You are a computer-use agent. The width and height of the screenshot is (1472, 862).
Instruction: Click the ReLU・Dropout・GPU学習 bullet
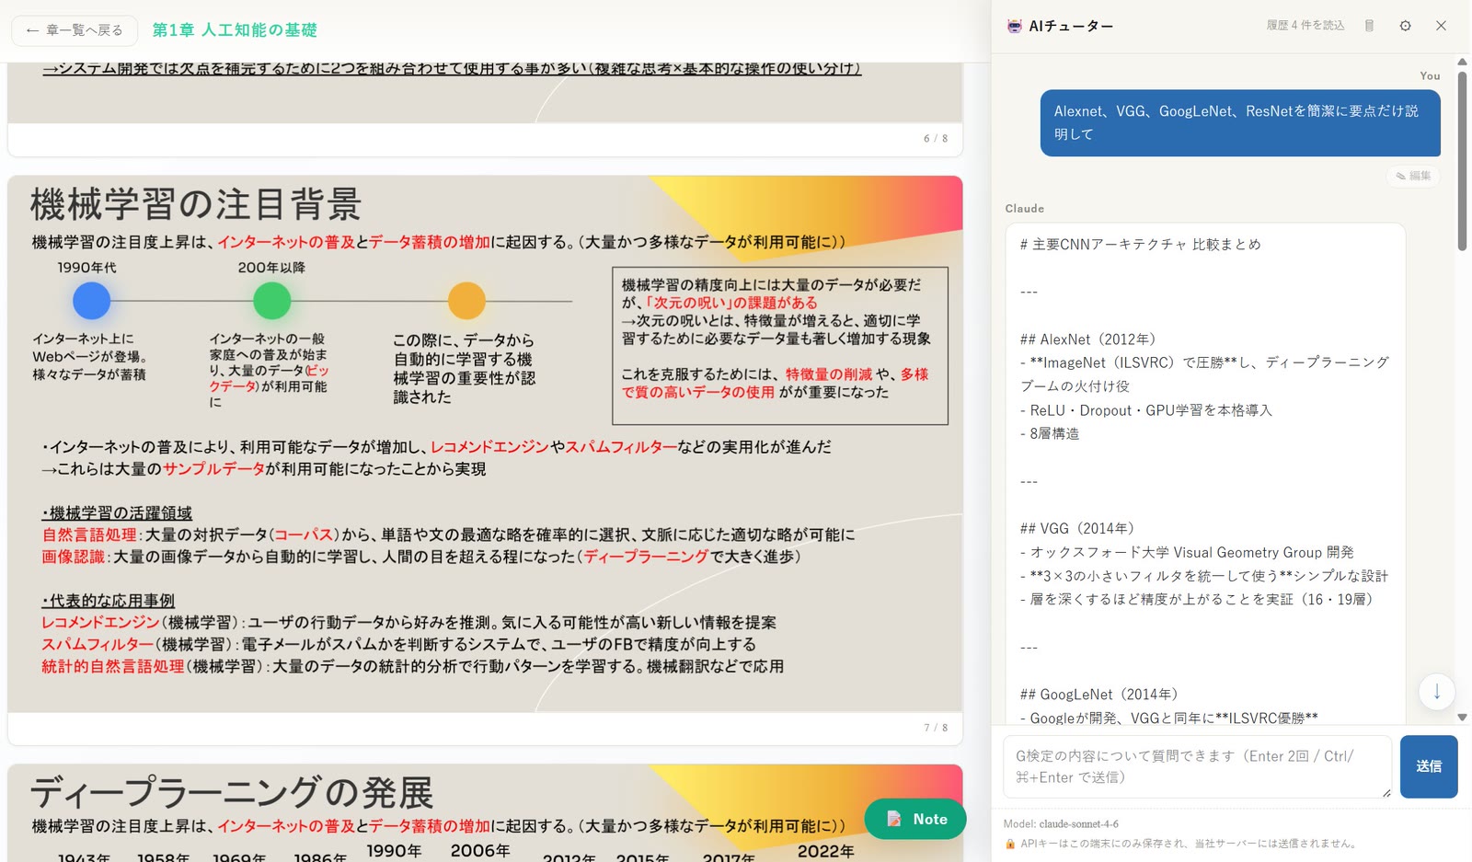[x=1146, y=410]
